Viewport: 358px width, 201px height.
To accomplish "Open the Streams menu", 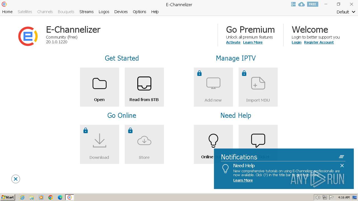I will (86, 12).
